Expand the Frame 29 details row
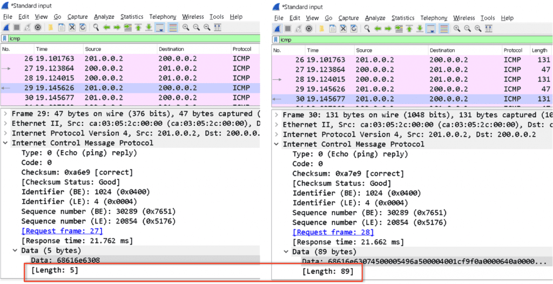553x284 pixels. click(5, 113)
